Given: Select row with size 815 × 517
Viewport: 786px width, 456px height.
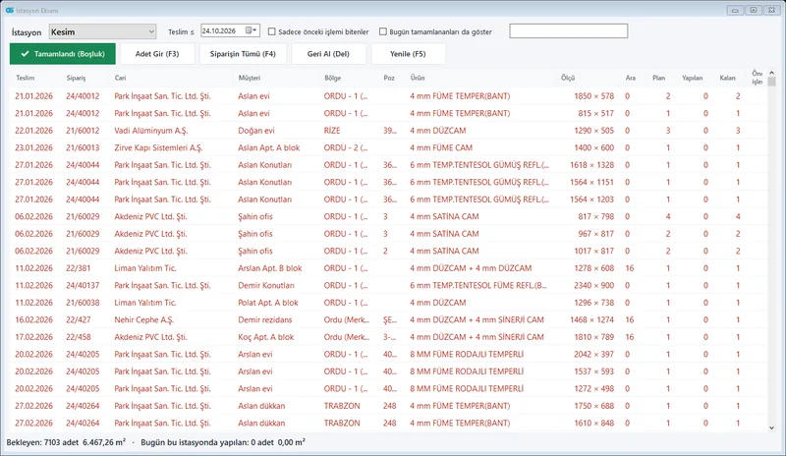Looking at the screenshot, I should tap(388, 113).
